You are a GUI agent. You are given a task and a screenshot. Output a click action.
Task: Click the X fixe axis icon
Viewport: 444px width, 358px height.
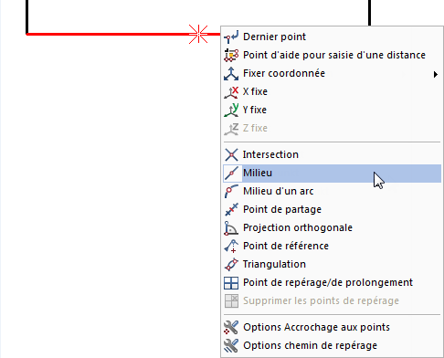coord(231,91)
